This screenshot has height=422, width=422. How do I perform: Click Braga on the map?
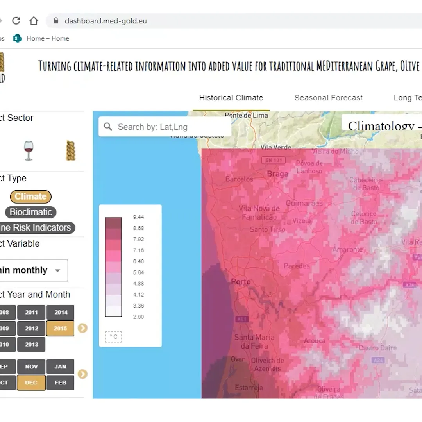tap(277, 174)
